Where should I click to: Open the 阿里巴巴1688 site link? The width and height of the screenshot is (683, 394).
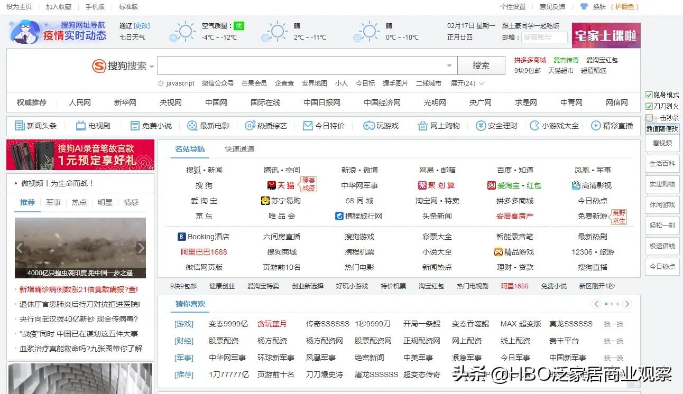[x=204, y=252]
